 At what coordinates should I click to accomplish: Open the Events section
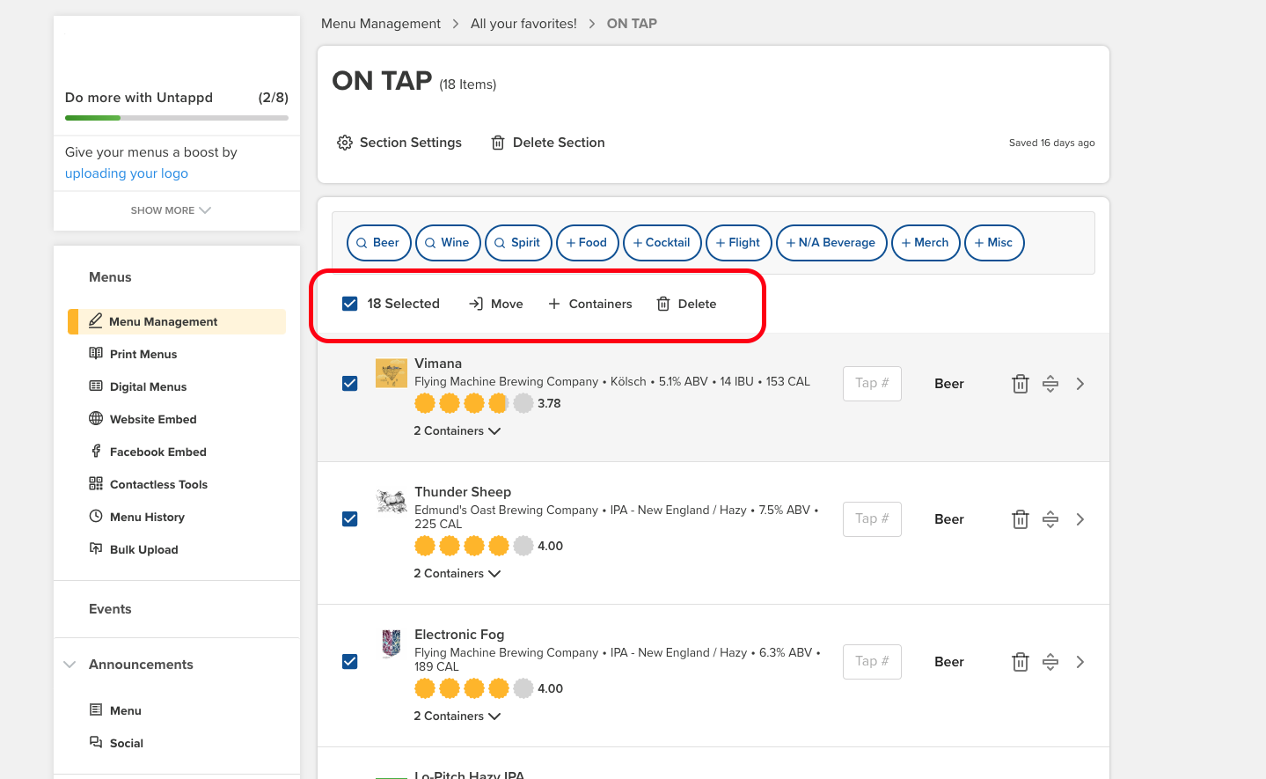point(110,609)
